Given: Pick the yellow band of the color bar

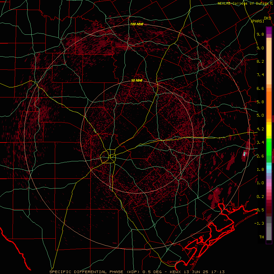Looking at the screenshot, I should (269, 130).
